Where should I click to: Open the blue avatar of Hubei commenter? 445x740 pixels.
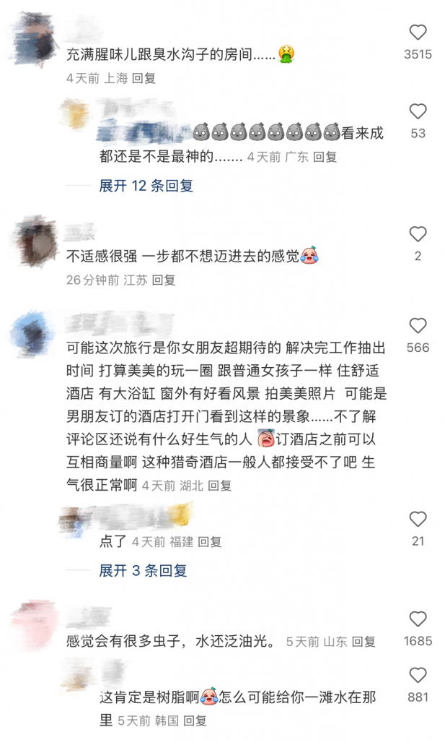click(x=32, y=333)
